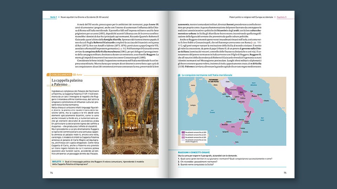The height and width of the screenshot is (189, 337).
Task: Click page number 75
Action: (x=285, y=173)
